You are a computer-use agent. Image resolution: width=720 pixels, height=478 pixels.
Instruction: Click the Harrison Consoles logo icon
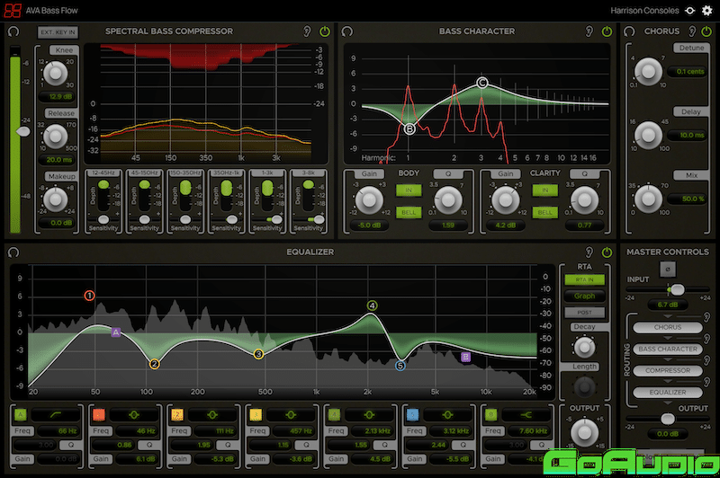[689, 11]
